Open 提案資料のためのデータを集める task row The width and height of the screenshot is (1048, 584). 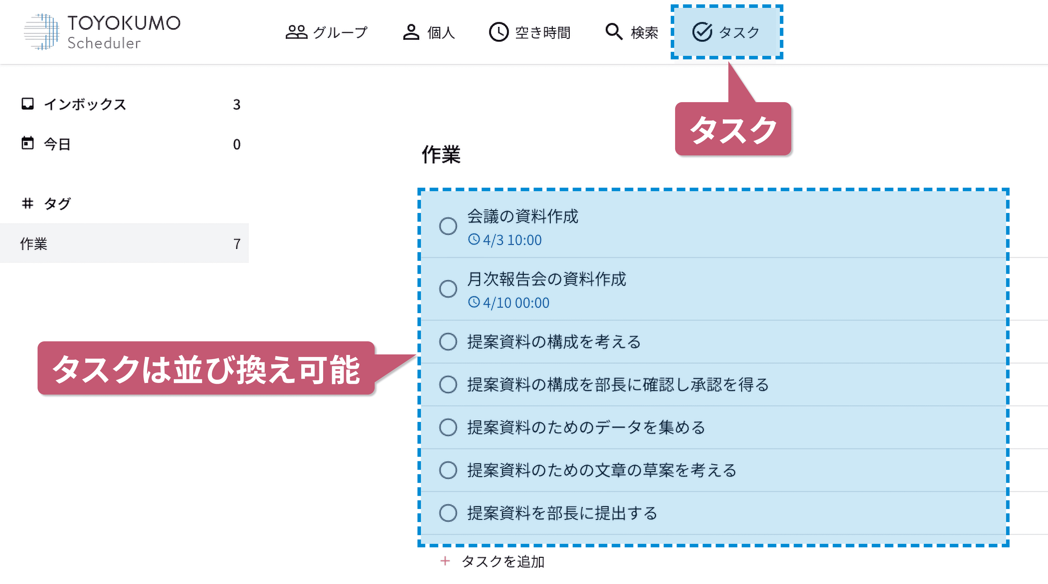coord(714,427)
